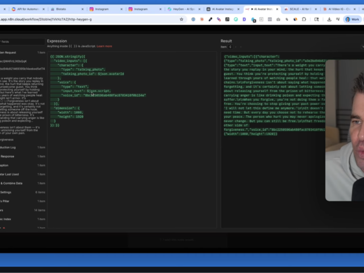Click the voice_id value string in Expression
364x273 pixels.
point(115,95)
